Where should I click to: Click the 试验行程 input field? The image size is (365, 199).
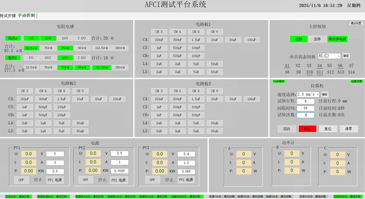[305, 101]
